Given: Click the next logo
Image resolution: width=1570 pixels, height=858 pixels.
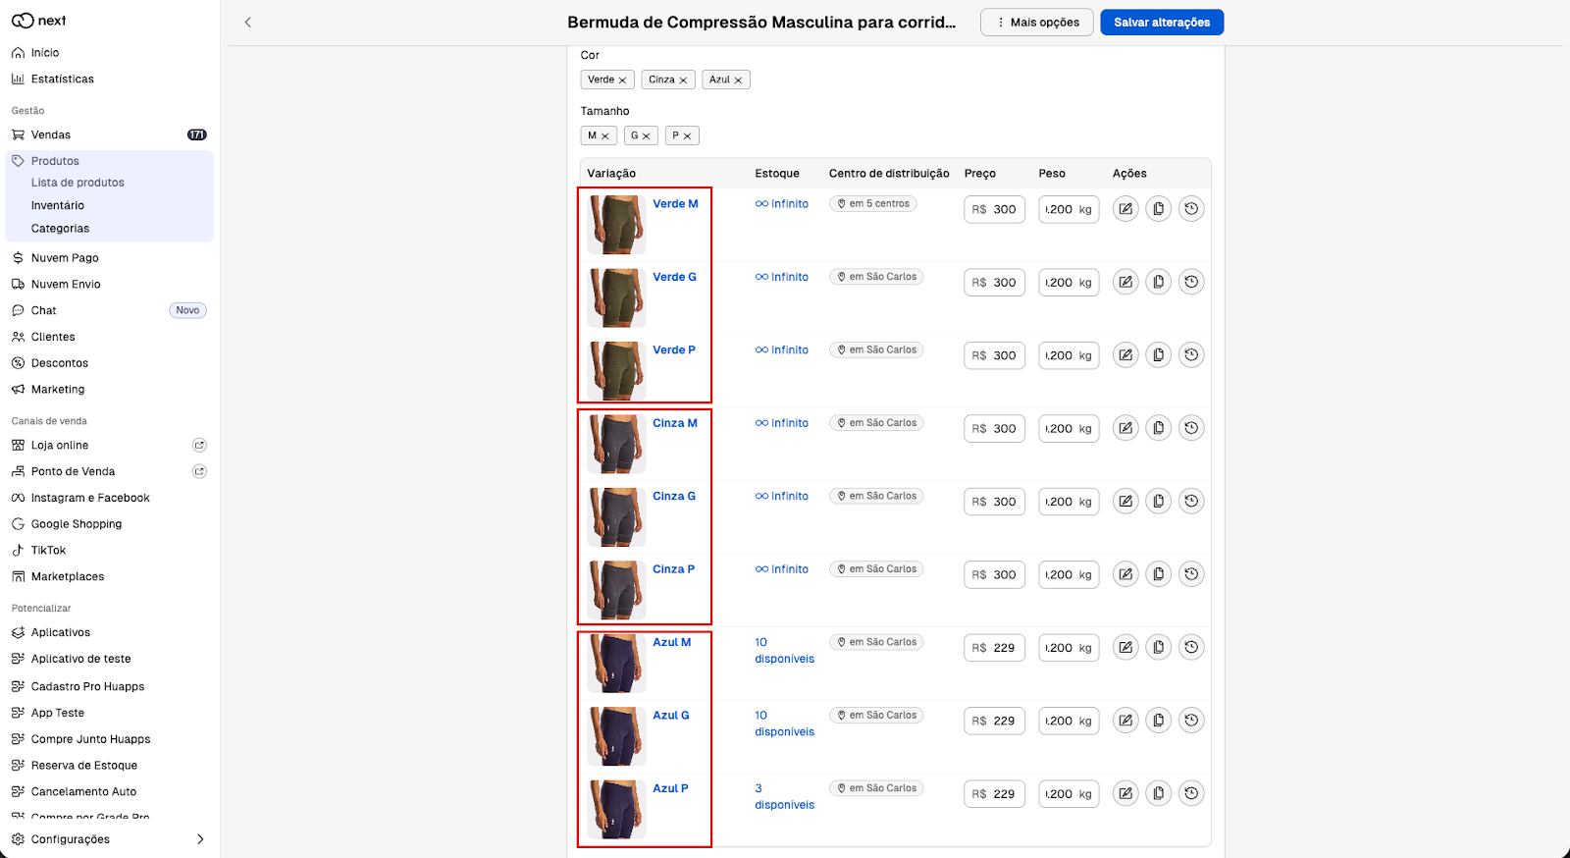Looking at the screenshot, I should [x=39, y=21].
